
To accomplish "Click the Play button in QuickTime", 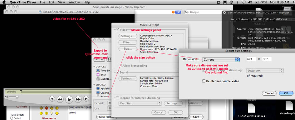I will (x=69, y=99).
